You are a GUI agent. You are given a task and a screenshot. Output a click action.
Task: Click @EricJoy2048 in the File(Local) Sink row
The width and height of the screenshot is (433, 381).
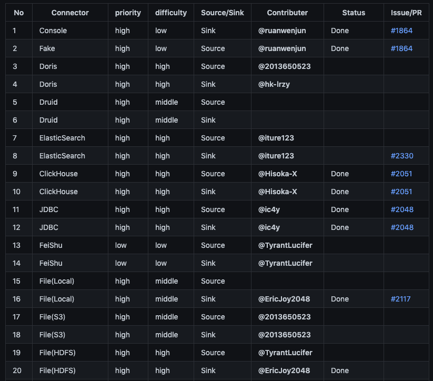click(284, 299)
